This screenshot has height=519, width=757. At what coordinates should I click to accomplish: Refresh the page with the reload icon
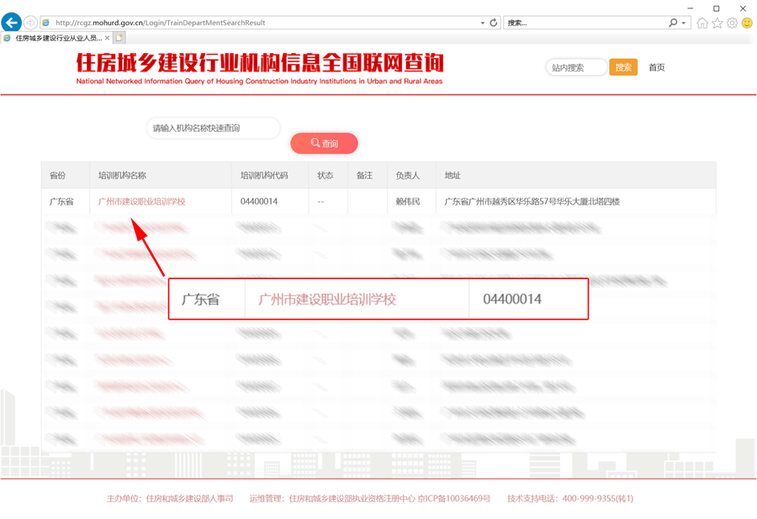coord(494,23)
